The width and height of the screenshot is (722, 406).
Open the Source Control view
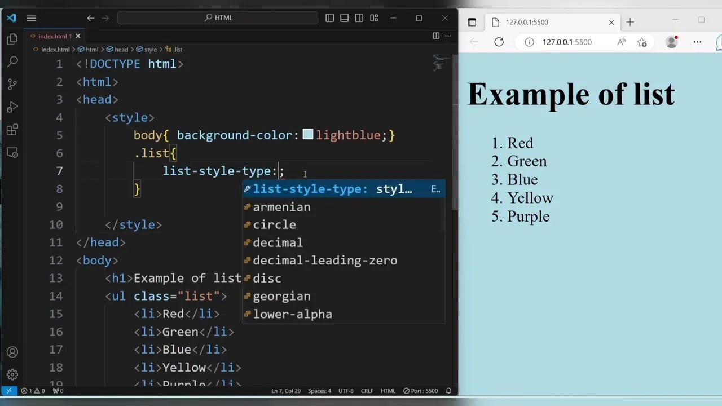(12, 83)
